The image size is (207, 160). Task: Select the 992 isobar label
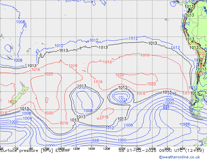click(166, 108)
